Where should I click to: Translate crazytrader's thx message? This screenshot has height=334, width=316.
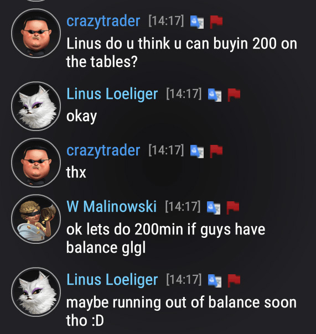tap(197, 151)
